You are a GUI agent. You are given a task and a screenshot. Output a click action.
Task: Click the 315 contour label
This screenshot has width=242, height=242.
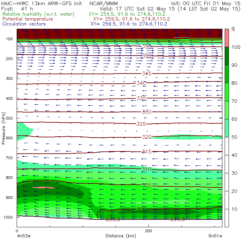(147, 151)
